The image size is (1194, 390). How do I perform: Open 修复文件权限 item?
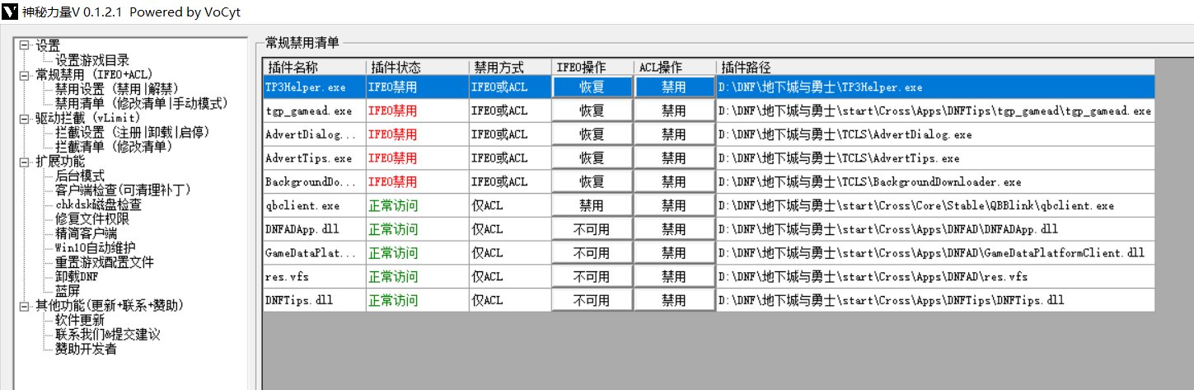(92, 219)
